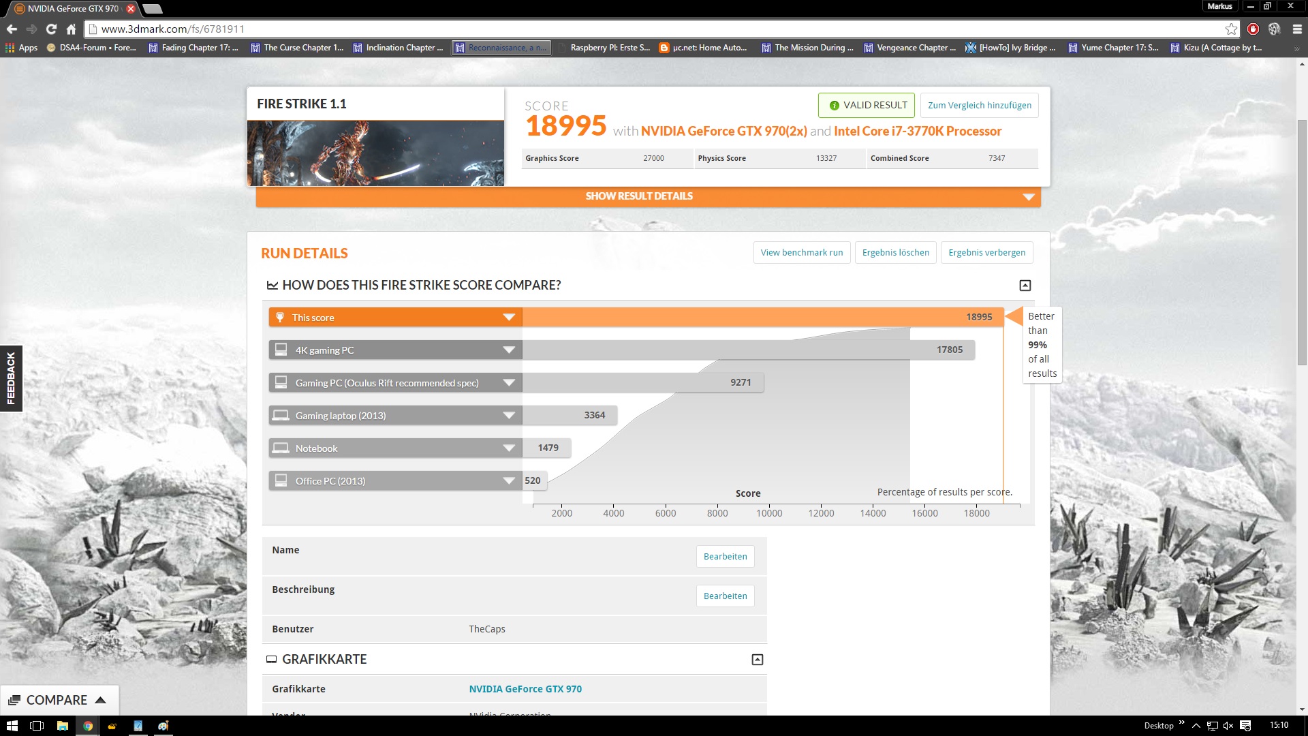Viewport: 1308px width, 736px height.
Task: Show more bookmarks via the double chevron
Action: 1296,48
